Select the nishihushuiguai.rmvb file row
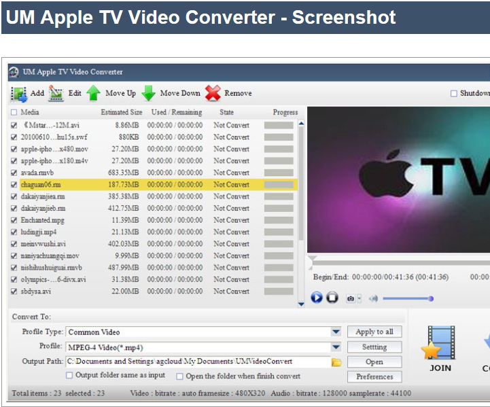The image size is (490, 407). coord(154,268)
